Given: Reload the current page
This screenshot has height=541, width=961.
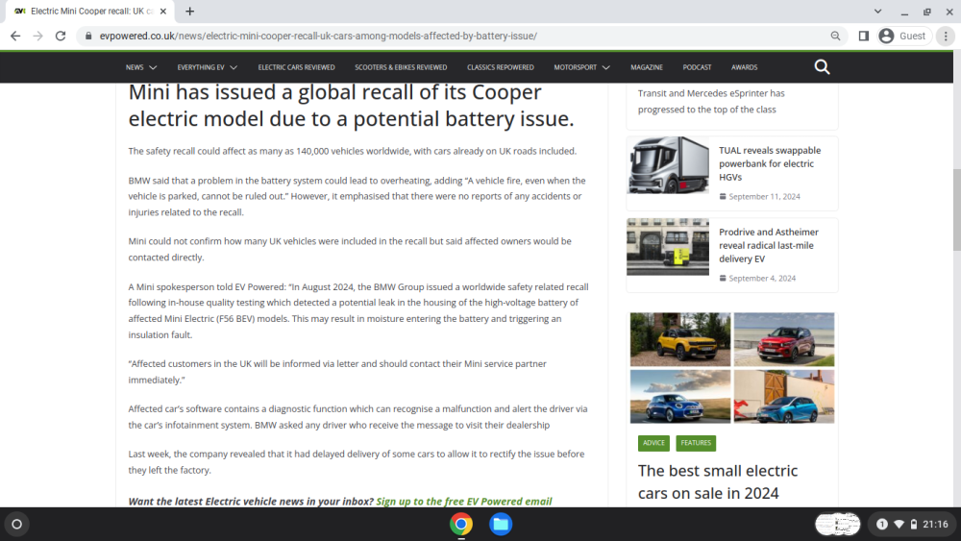Looking at the screenshot, I should (x=60, y=37).
